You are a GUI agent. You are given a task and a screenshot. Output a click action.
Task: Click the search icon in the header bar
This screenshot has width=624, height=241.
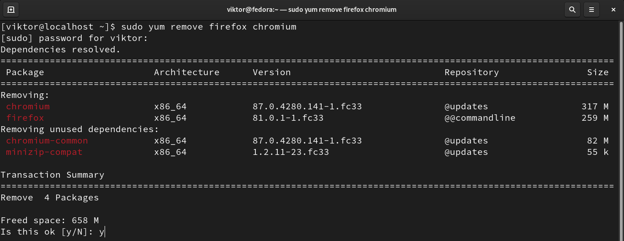572,9
